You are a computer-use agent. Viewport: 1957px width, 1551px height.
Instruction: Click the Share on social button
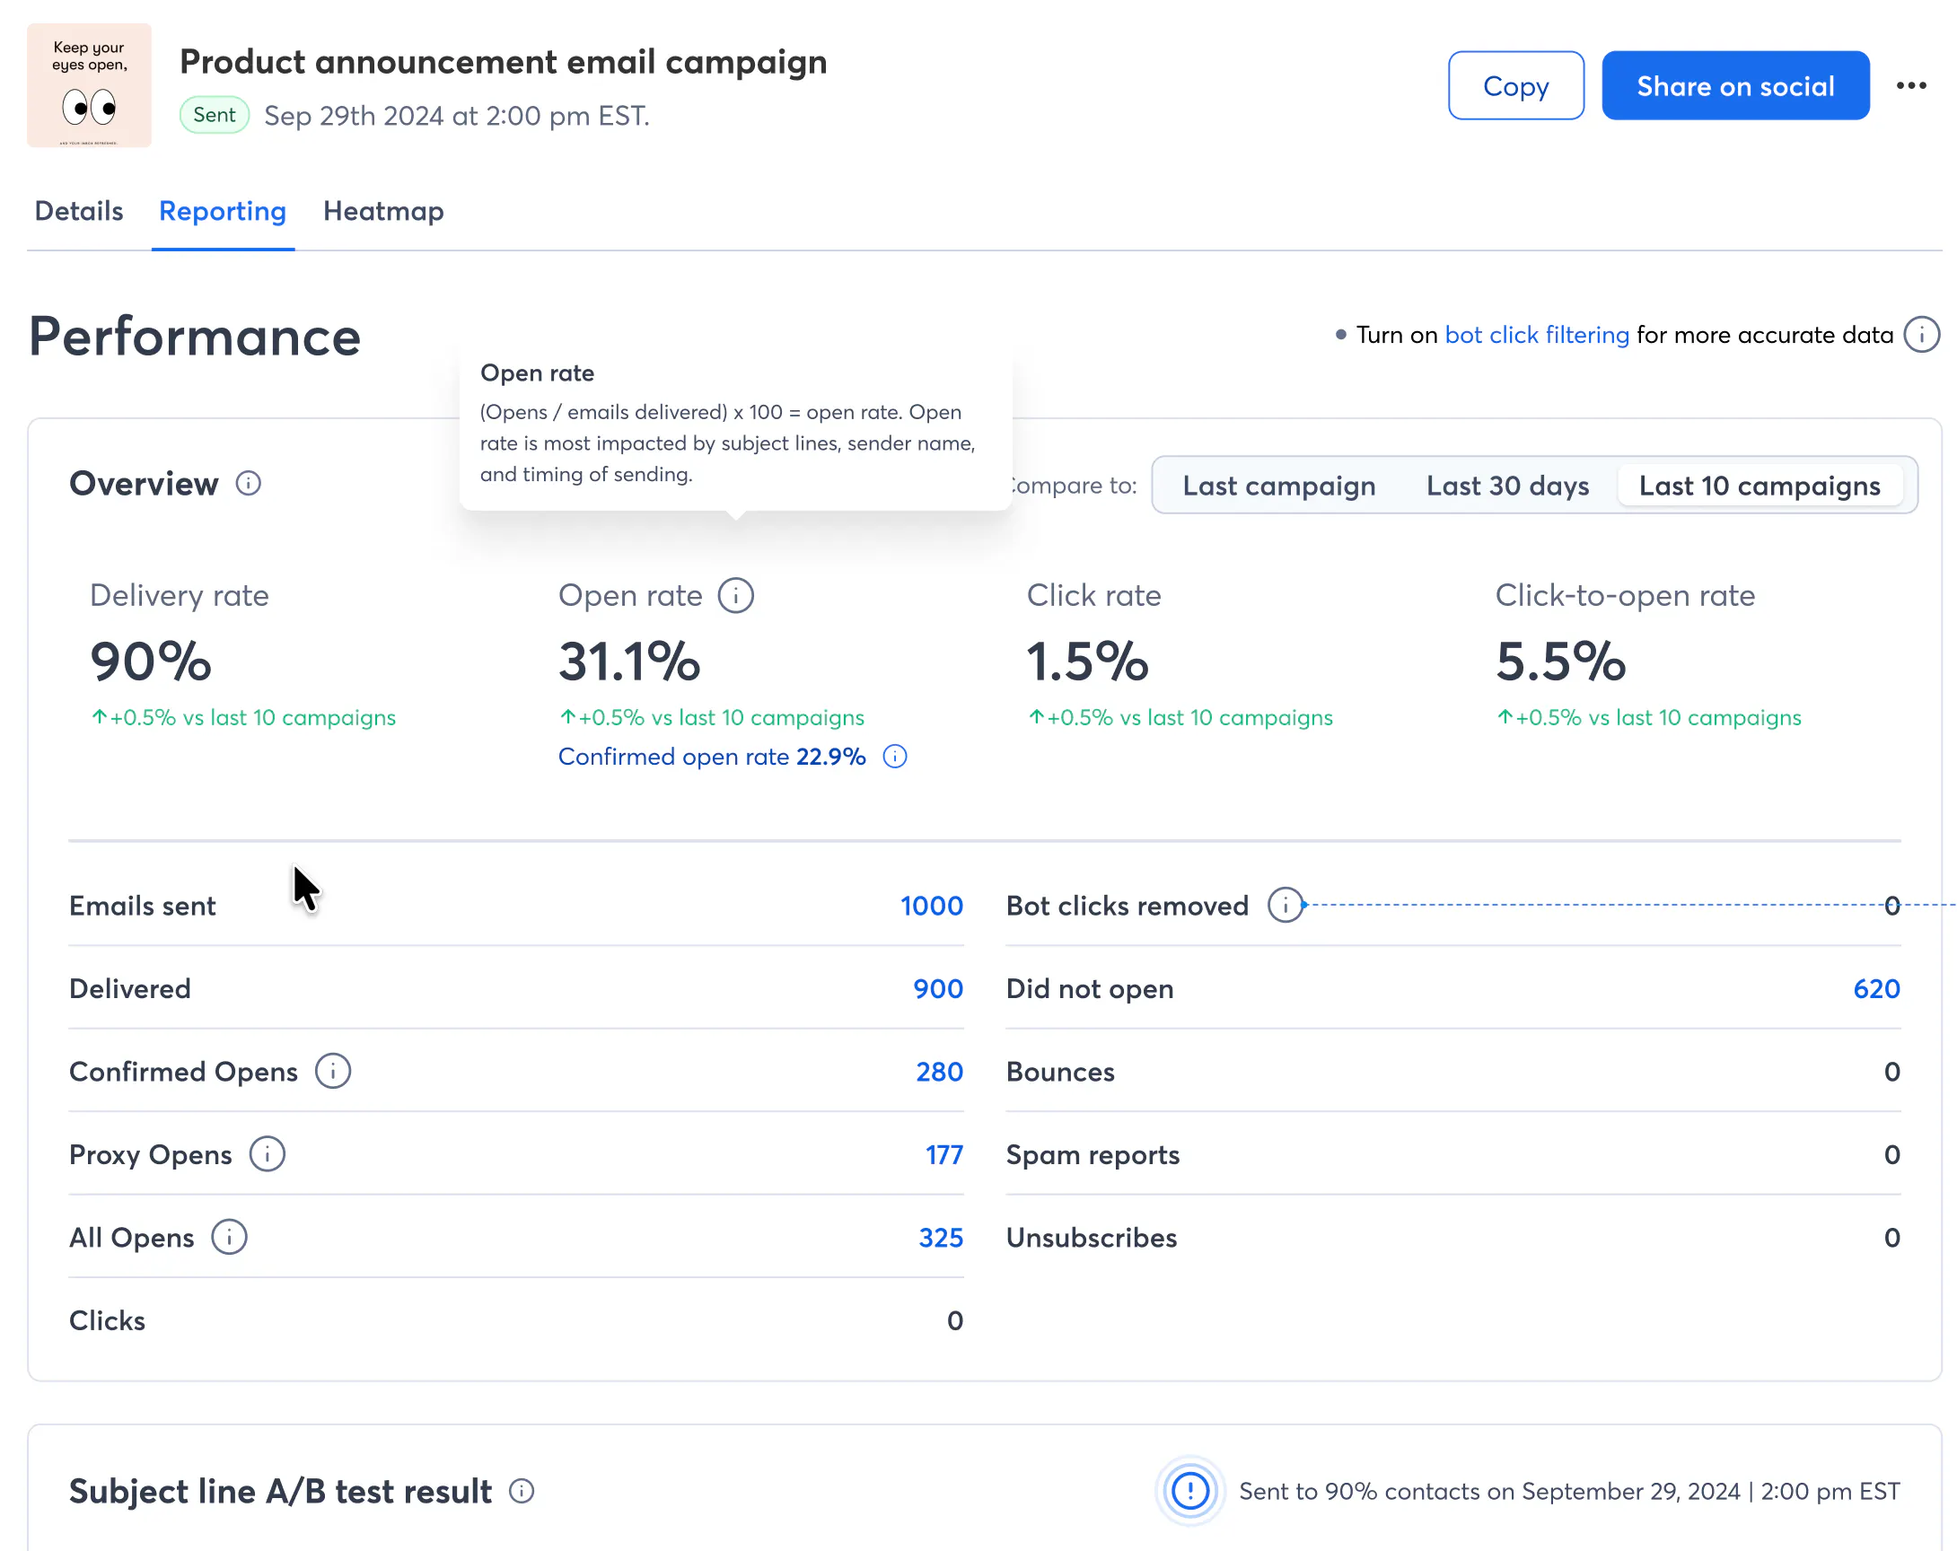click(1734, 85)
